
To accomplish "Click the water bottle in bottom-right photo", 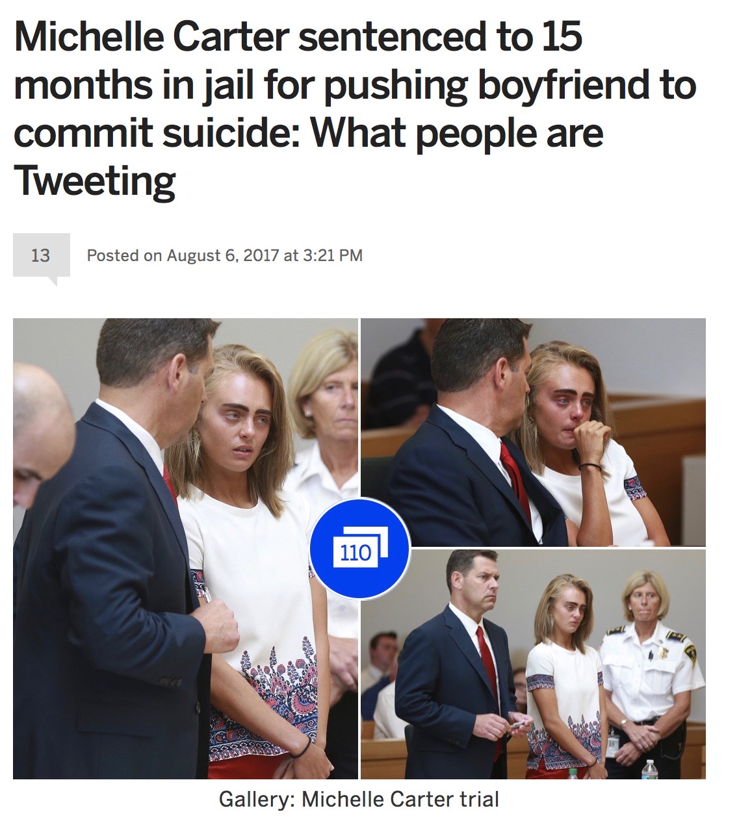I will (x=650, y=769).
